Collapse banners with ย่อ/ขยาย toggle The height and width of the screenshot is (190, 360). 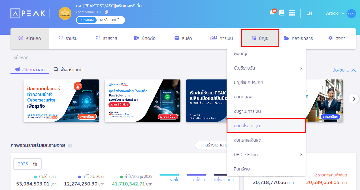point(344,70)
